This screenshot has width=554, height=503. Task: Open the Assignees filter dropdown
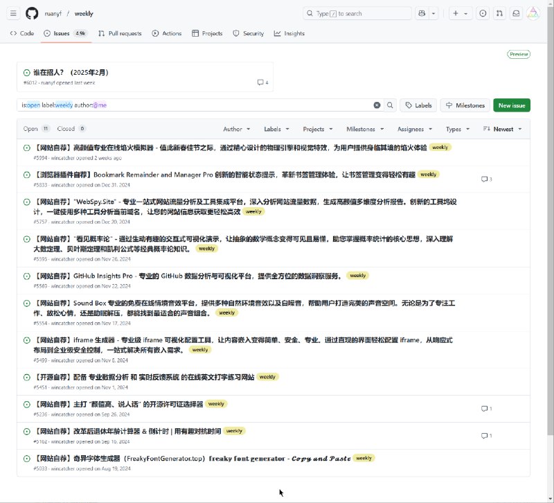[414, 129]
